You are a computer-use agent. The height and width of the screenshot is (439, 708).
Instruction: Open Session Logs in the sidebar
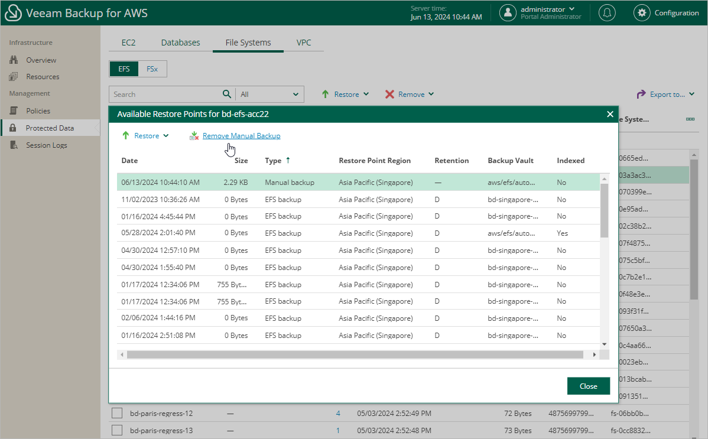[47, 145]
